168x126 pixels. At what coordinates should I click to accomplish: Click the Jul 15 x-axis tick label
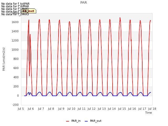[122, 109]
